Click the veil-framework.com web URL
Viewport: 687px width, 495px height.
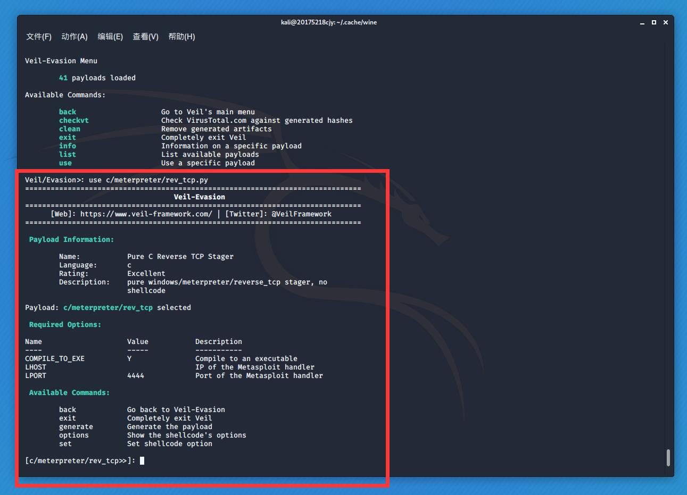pos(146,214)
